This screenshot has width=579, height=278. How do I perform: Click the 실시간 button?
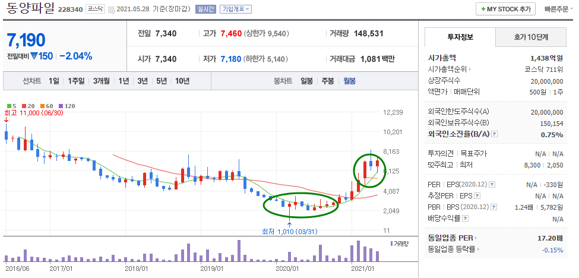tap(205, 10)
